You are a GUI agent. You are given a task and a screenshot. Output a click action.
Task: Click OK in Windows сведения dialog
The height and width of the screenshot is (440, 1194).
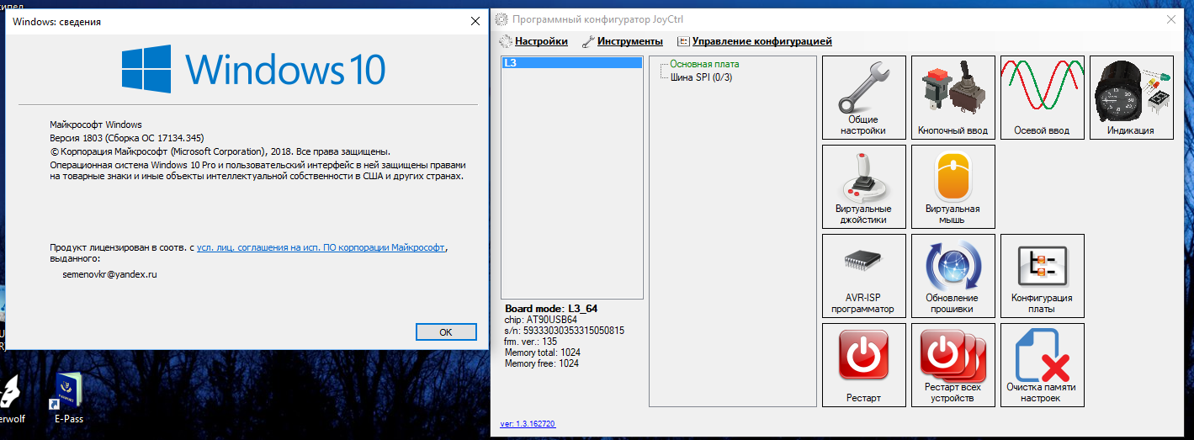pyautogui.click(x=446, y=332)
